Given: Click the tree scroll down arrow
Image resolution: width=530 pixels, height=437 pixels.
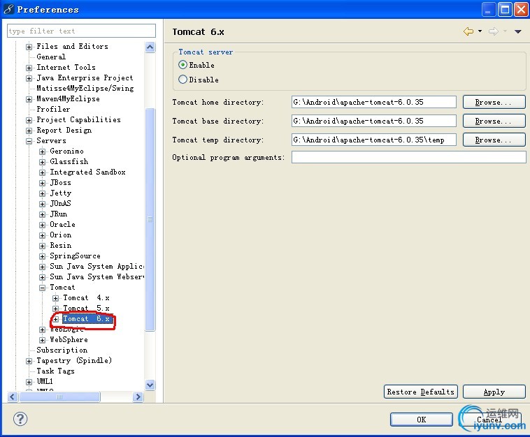Looking at the screenshot, I should point(150,385).
